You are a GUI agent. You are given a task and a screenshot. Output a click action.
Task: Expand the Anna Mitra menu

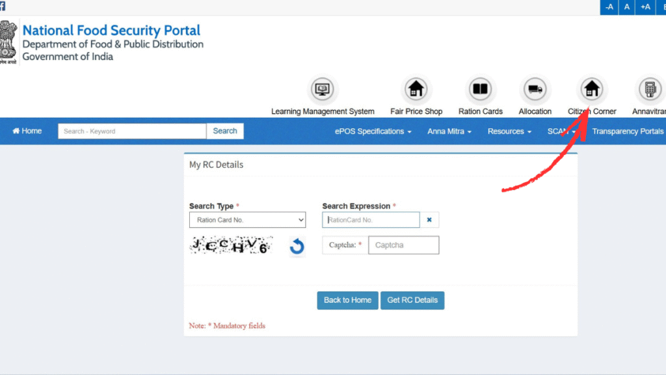tap(449, 132)
